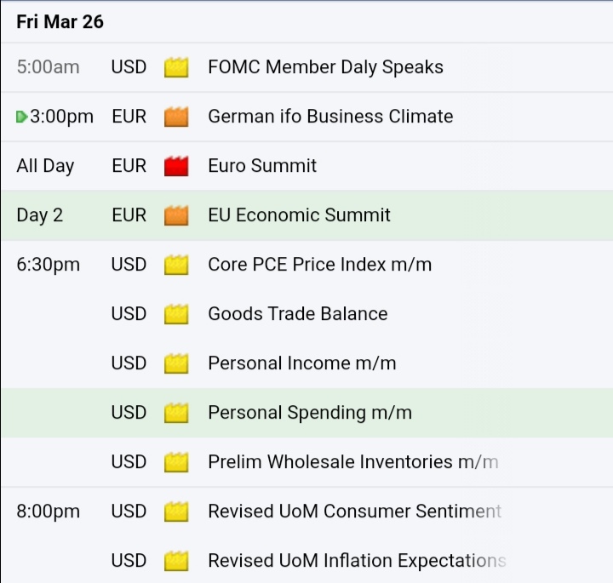Screen dimensions: 613x583
Task: Click yellow impact icon for Core PCE Price Index
Action: coord(176,265)
